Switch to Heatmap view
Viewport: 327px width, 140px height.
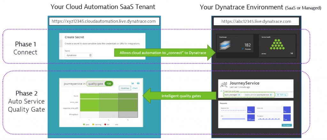(x=125, y=88)
